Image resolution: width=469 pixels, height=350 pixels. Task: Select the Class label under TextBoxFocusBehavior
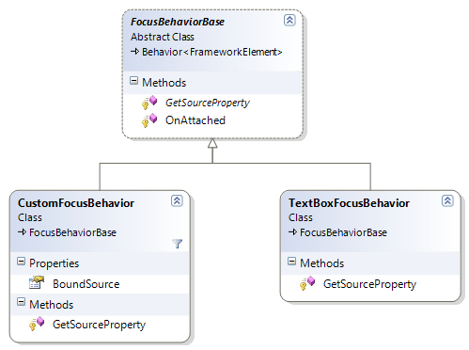coord(301,217)
